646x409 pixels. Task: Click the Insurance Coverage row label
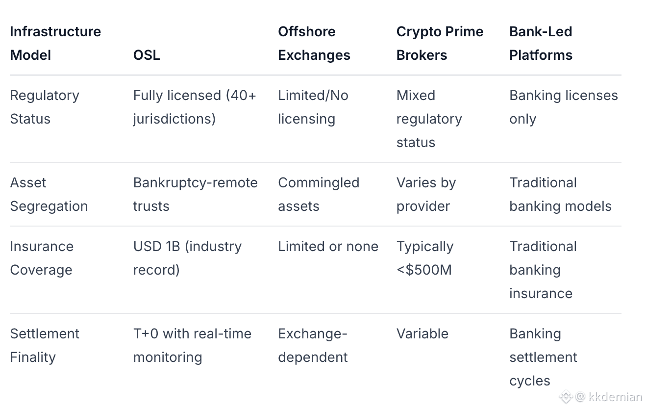click(x=42, y=258)
